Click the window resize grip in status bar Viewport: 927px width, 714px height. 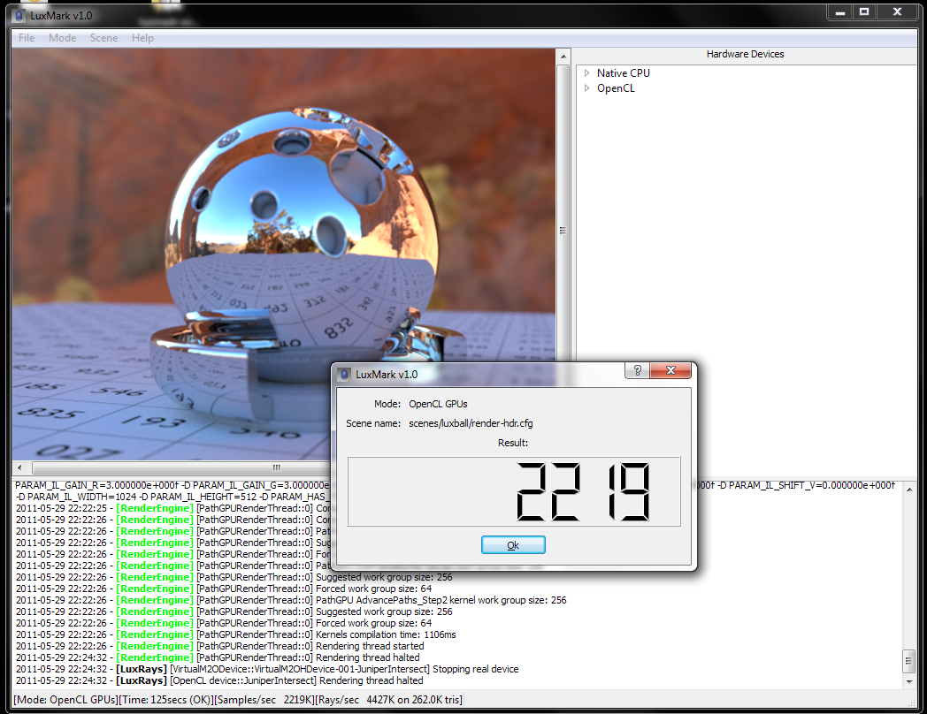coord(912,701)
